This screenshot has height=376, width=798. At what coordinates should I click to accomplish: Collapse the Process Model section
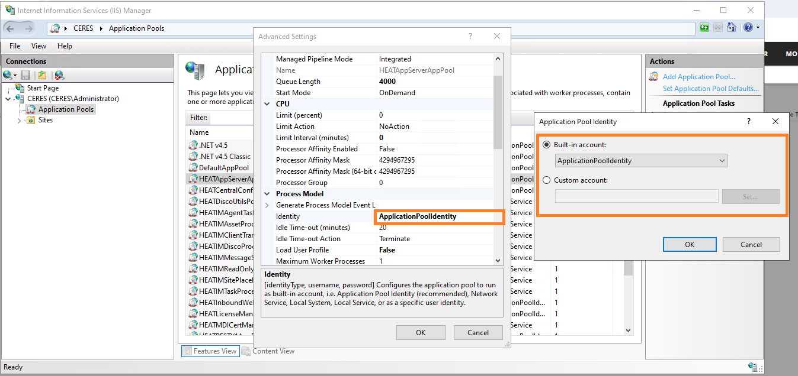pos(267,193)
